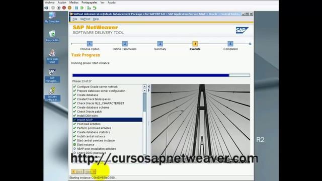This screenshot has height=181, width=322.
Task: Open the Ver menu
Action: pos(102,3)
